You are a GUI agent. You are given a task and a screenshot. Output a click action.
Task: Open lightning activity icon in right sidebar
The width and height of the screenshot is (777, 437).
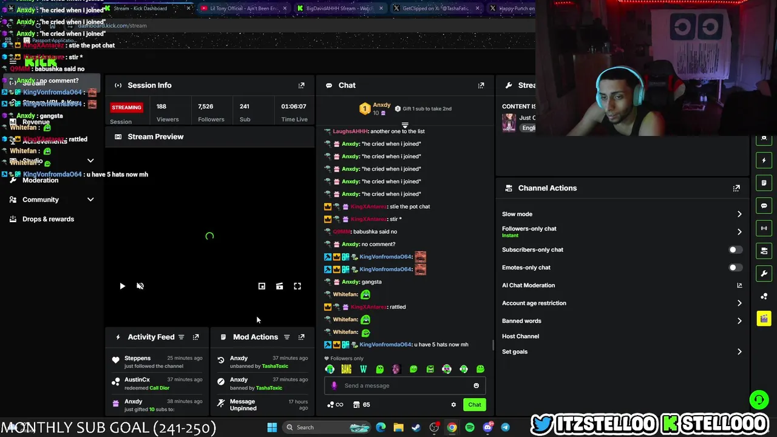coord(764,160)
